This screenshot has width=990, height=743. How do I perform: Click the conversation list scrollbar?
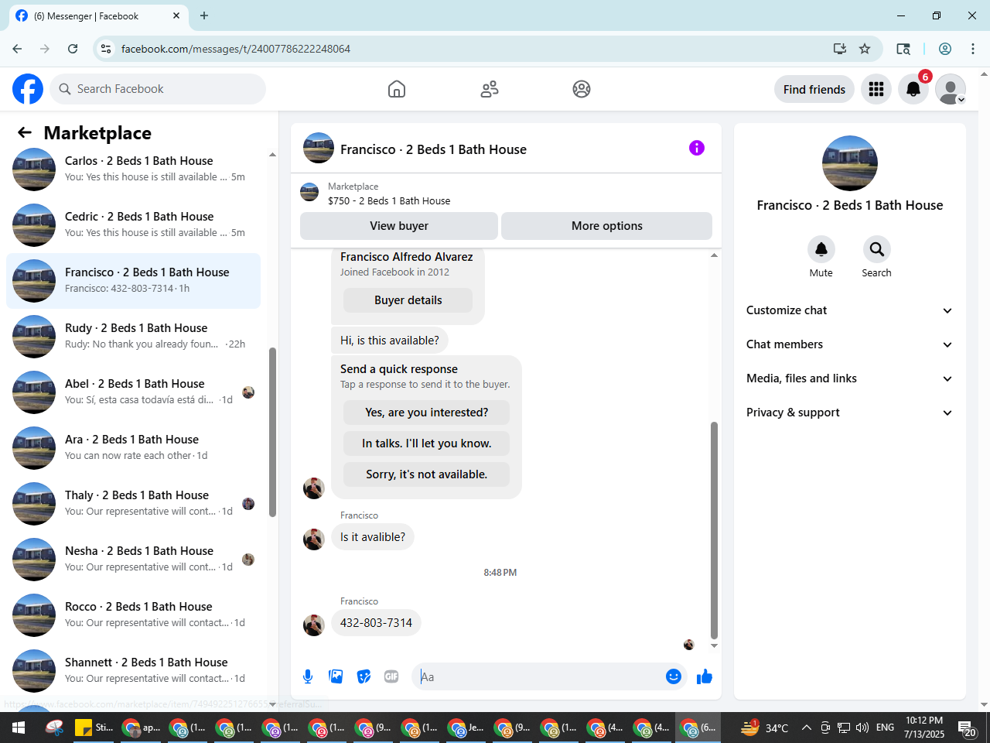coord(272,432)
